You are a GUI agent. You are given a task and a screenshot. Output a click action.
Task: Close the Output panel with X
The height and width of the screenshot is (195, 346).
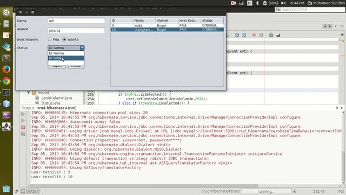point(337,108)
